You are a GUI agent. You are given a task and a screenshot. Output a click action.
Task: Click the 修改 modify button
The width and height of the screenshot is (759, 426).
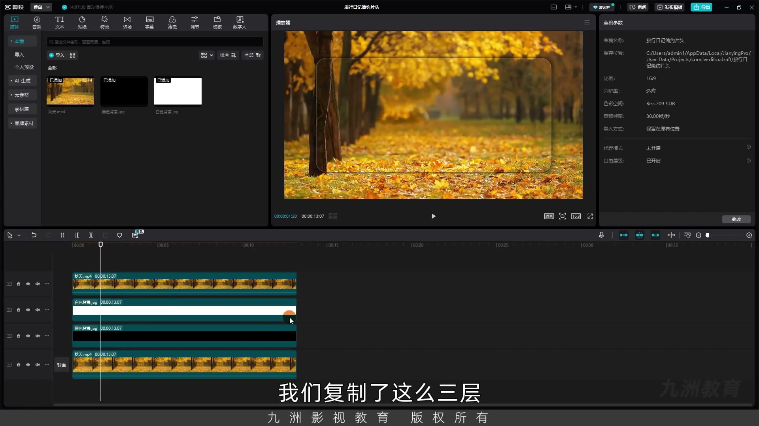click(736, 219)
